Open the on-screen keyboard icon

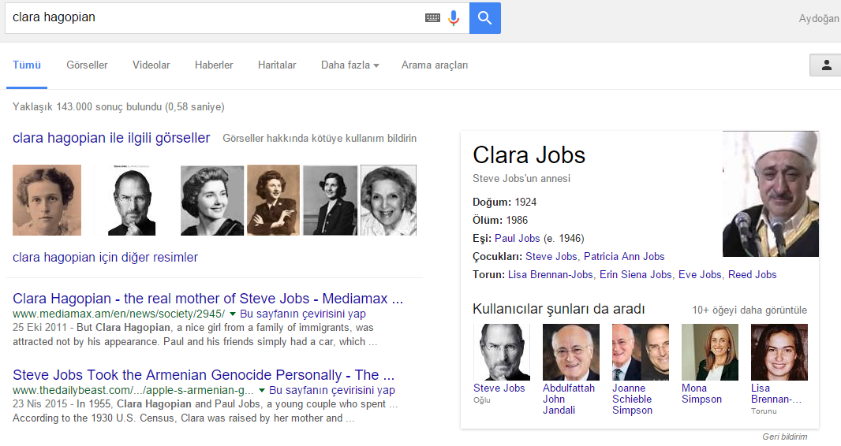[432, 17]
